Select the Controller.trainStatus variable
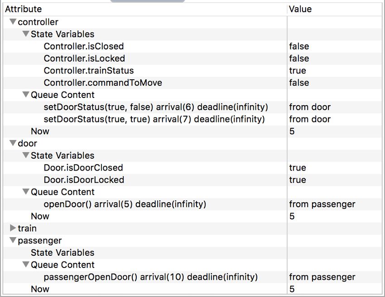Viewport: 385px width, 297px height. click(x=89, y=71)
